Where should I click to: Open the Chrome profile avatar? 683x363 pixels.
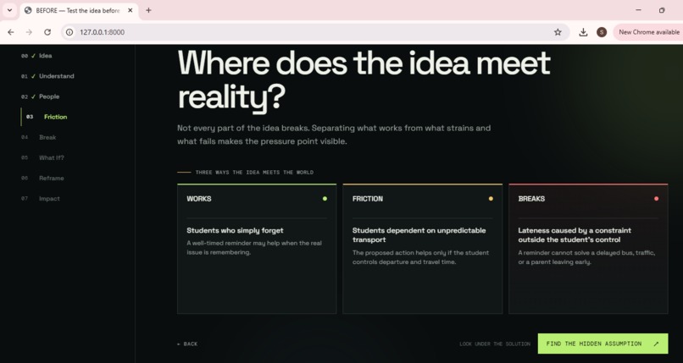click(602, 32)
